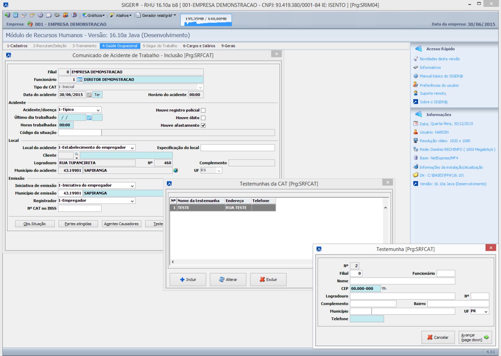Open the Preferências do usuário link
This screenshot has width=501, height=356.
pos(439,85)
